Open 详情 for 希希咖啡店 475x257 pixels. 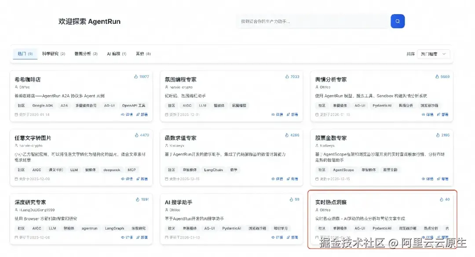(127, 114)
